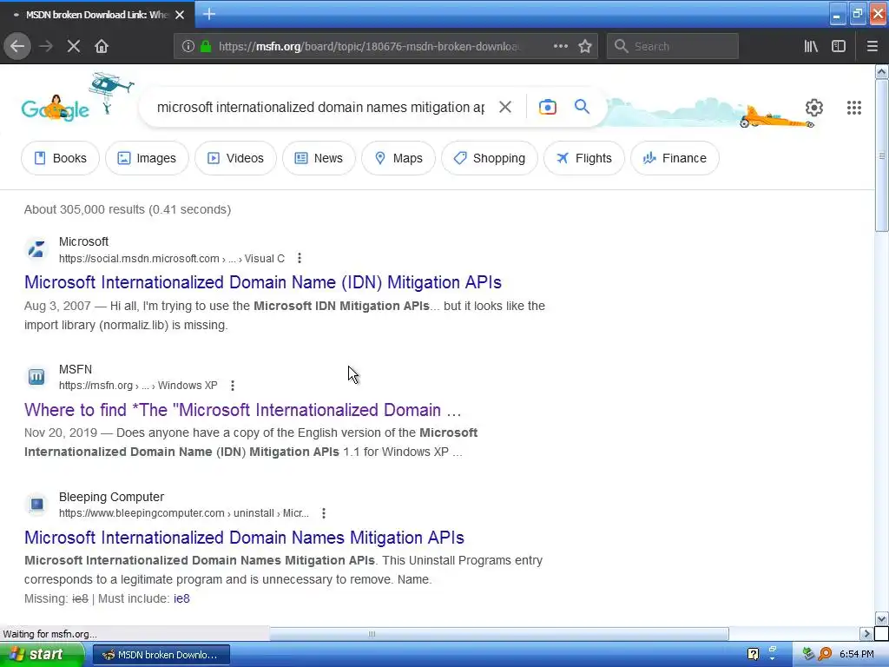The height and width of the screenshot is (667, 889).
Task: Click the scroll-down arrow of page scrollbar
Action: coord(881,618)
